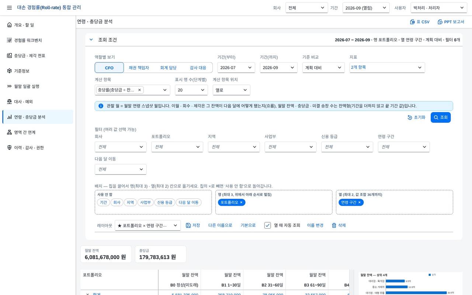
Task: Open the hamburger navigation menu
Action: pos(9,8)
